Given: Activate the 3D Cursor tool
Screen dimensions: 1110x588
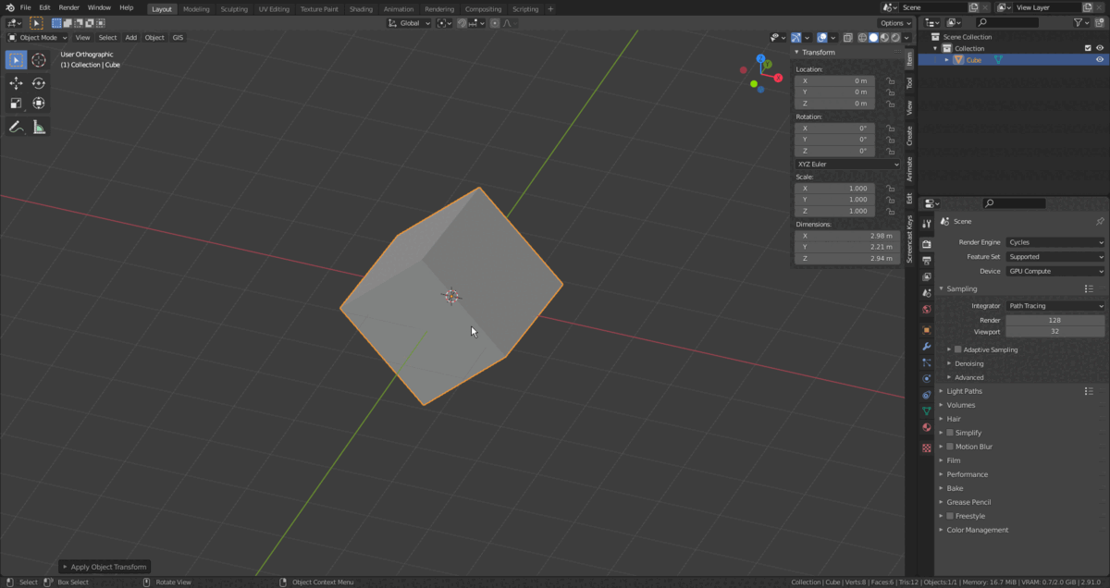Looking at the screenshot, I should click(39, 60).
